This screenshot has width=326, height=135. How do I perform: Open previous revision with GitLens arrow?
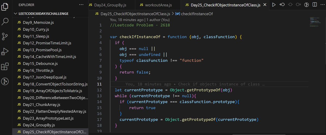282,5
